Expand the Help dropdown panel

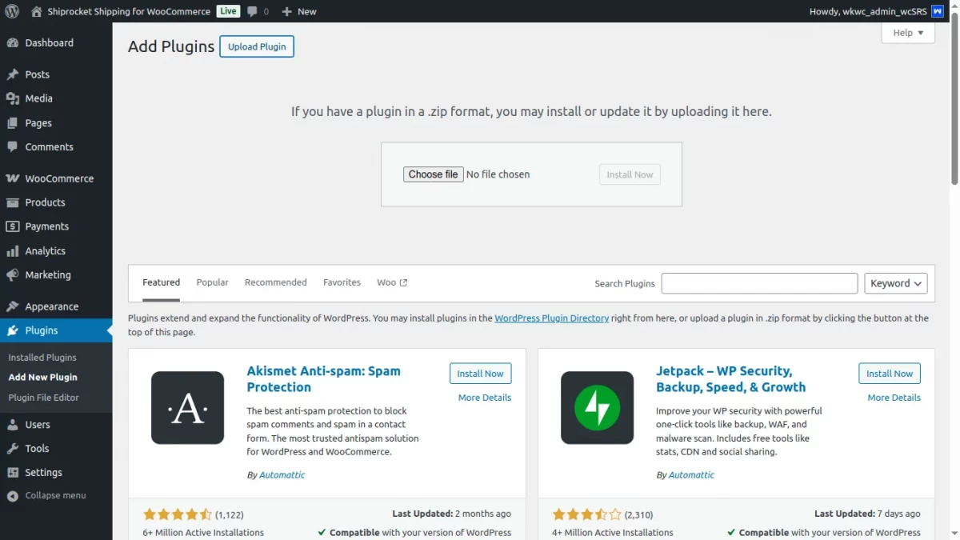click(908, 33)
